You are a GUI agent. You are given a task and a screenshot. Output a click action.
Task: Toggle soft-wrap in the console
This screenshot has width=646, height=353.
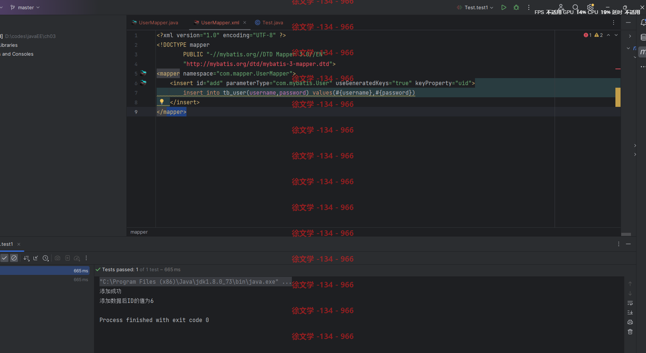pyautogui.click(x=630, y=303)
